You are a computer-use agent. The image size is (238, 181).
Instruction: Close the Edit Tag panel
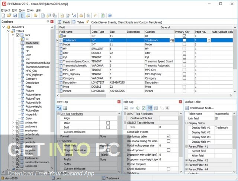pos(180,102)
